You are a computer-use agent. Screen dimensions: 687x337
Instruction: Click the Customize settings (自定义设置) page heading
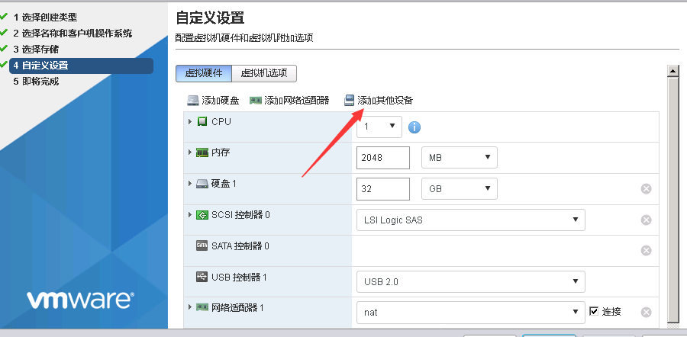pos(210,18)
